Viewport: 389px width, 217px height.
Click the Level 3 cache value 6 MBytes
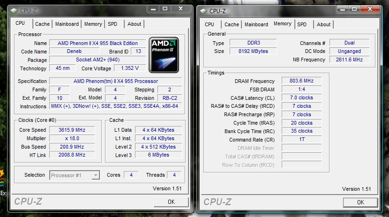point(158,155)
